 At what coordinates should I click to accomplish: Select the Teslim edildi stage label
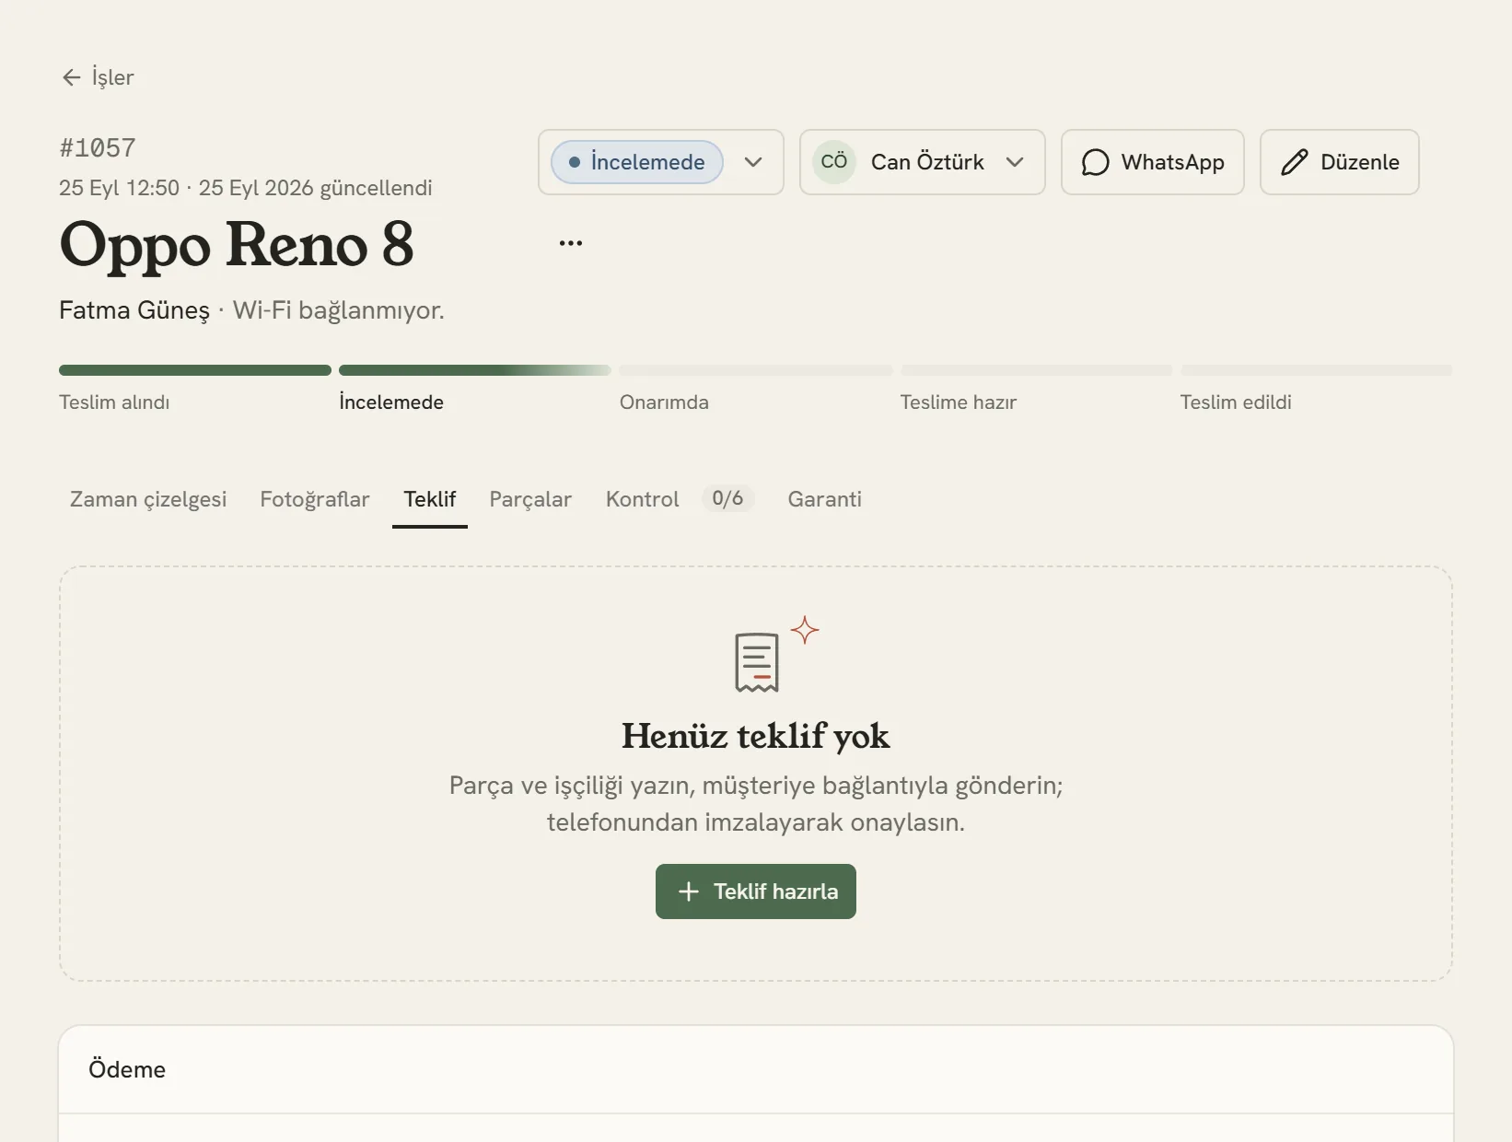[x=1236, y=402]
